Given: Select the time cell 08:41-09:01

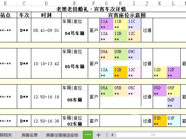Looking at the screenshot, I should (x=46, y=30).
